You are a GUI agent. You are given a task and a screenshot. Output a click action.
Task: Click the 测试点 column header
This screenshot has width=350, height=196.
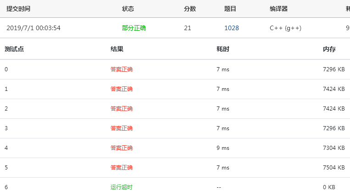coord(14,49)
